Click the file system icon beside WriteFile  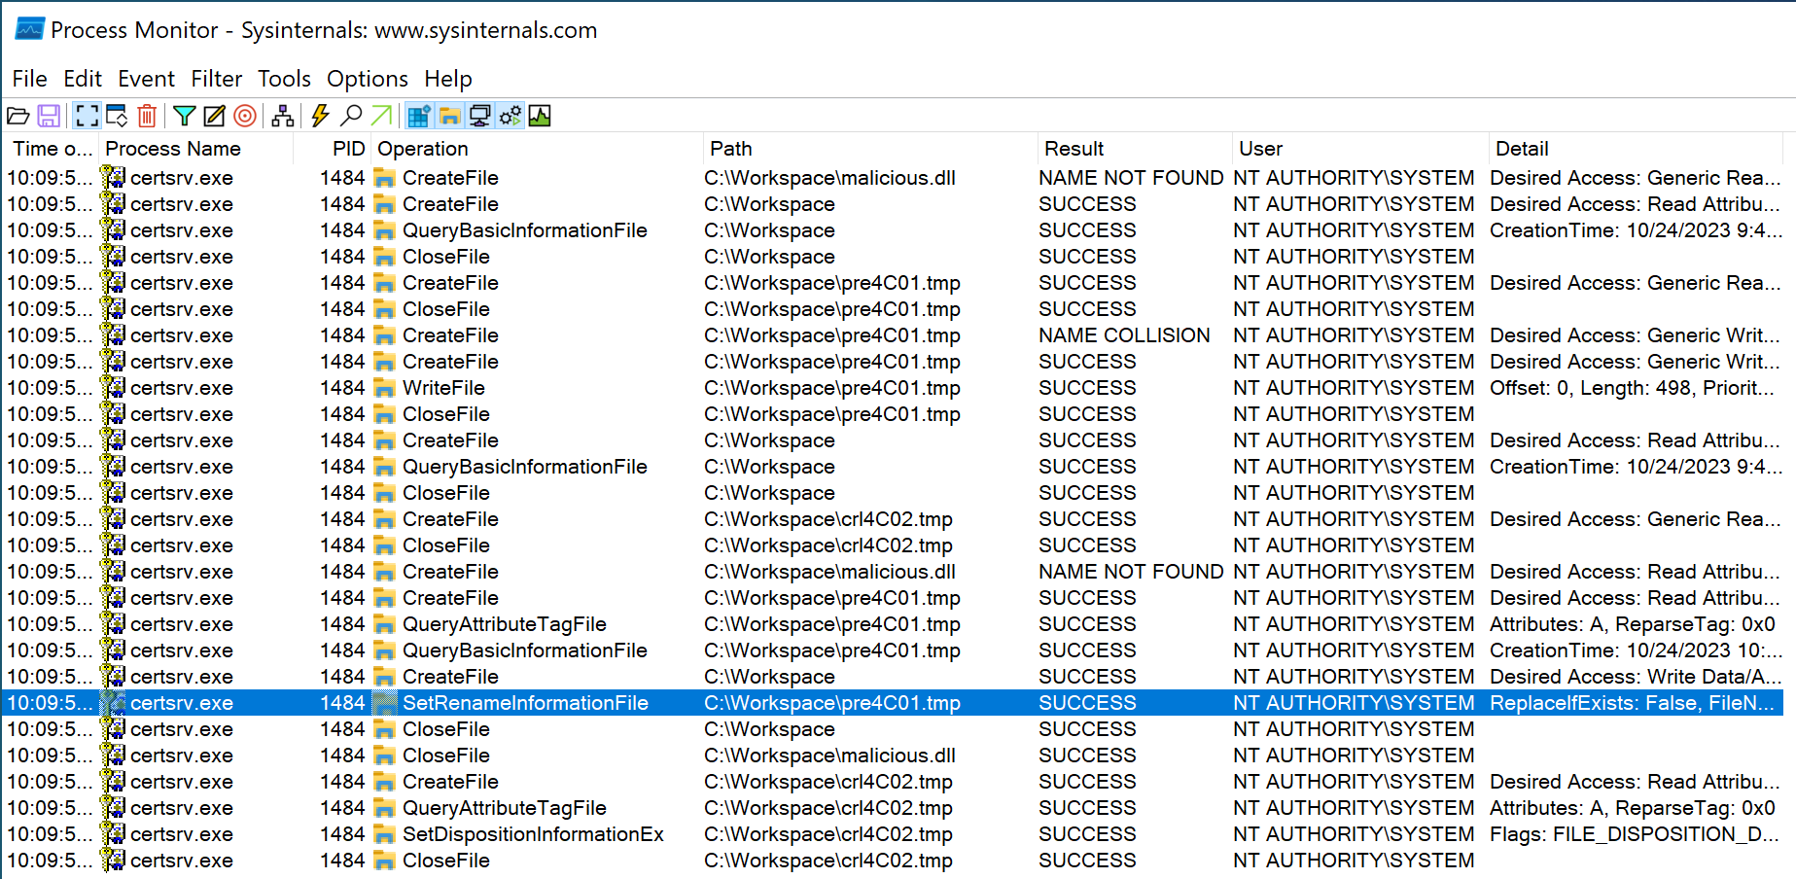(385, 389)
